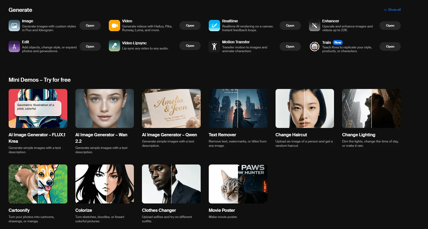Image resolution: width=428 pixels, height=229 pixels.
Task: Click "Turn sketches, doodles, or lineart" description
Action: [100, 219]
